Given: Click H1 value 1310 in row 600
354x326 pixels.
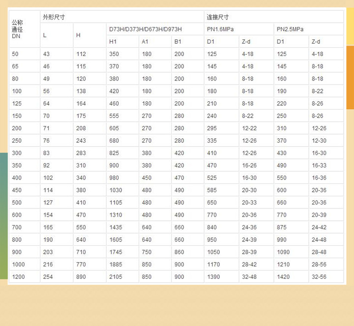Looking at the screenshot, I should click(116, 215).
